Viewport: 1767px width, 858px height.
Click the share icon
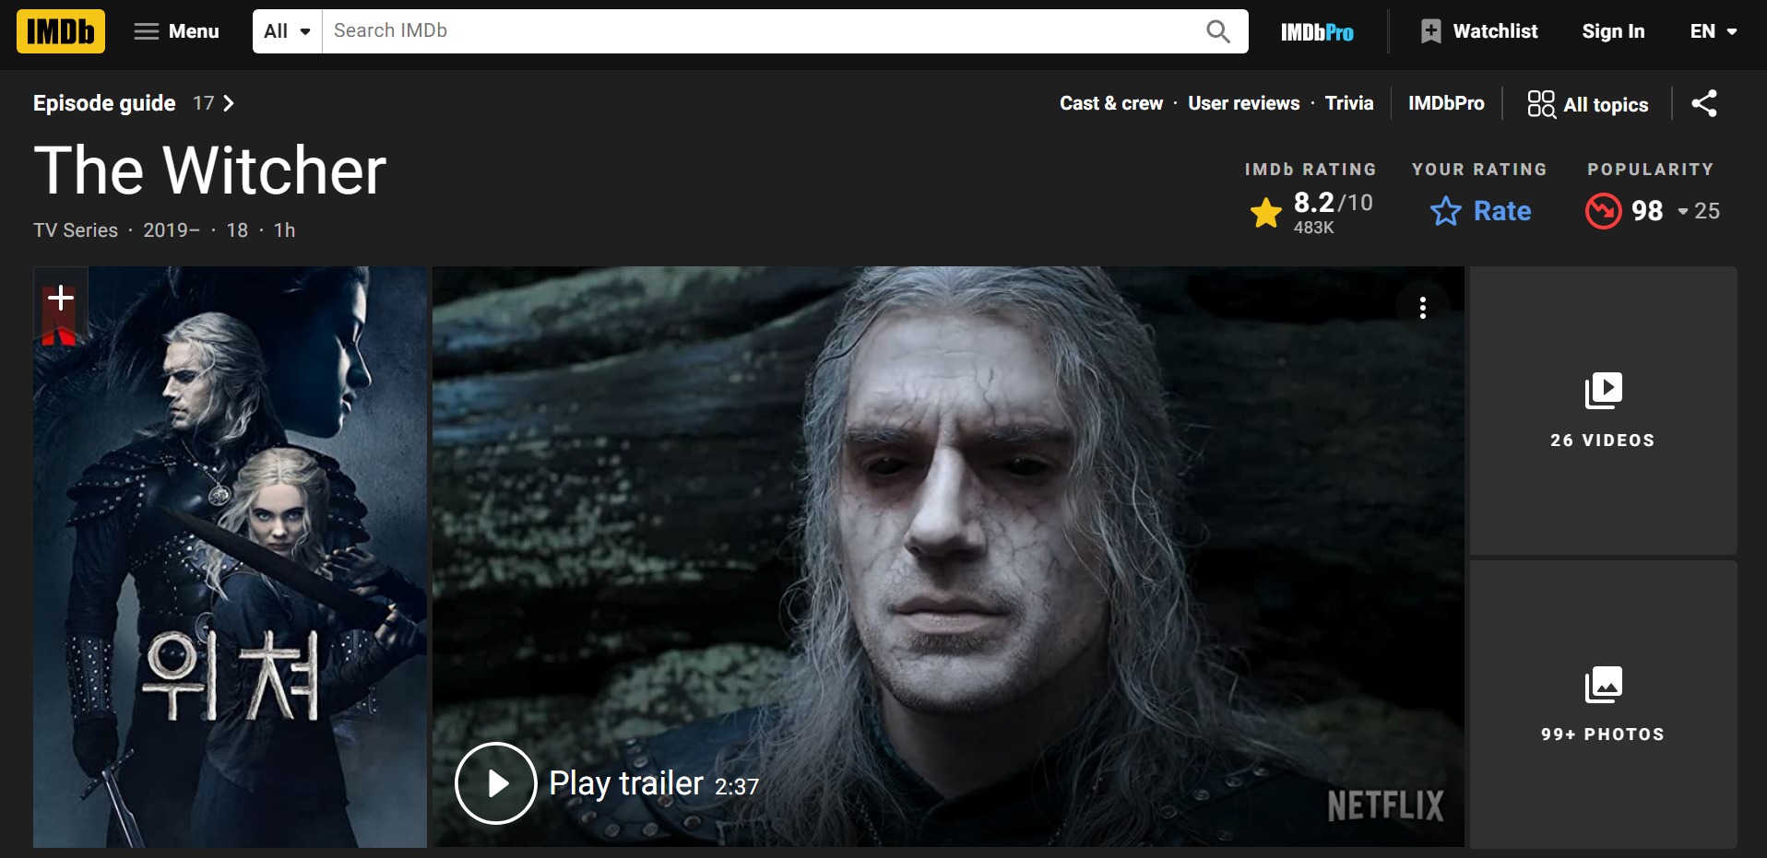pos(1704,103)
